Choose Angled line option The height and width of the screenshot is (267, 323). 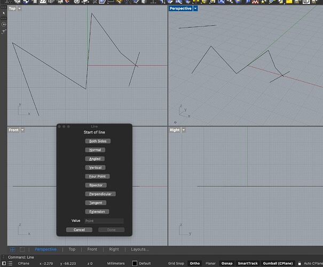point(94,159)
